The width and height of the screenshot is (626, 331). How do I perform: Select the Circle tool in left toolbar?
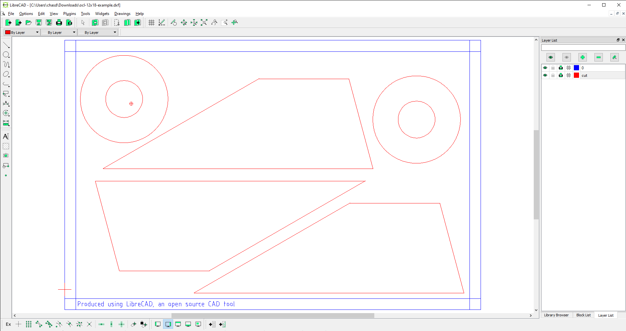click(x=6, y=55)
